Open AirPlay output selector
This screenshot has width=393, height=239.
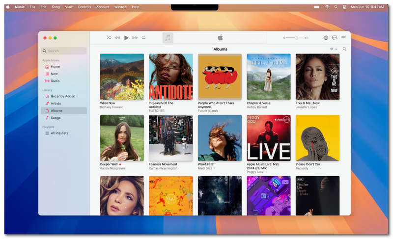pos(326,38)
